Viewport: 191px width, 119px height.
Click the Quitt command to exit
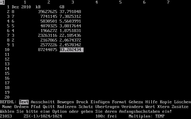point(49,107)
